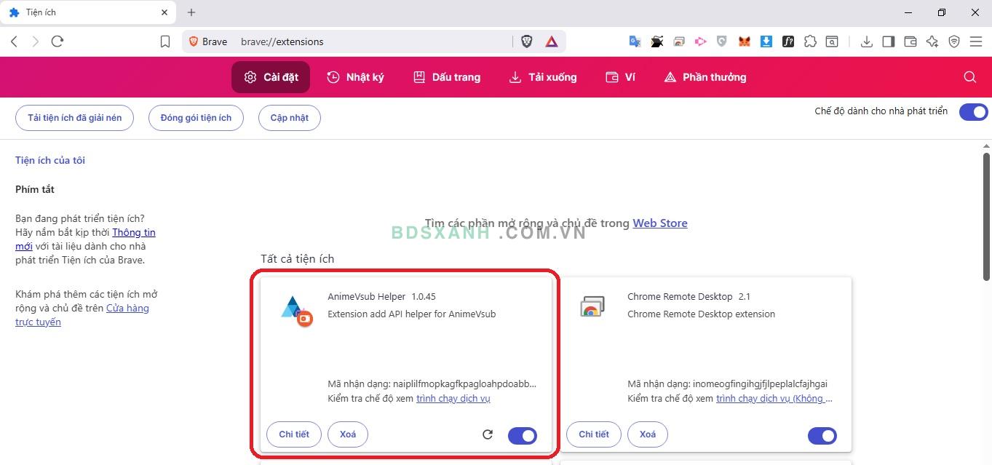
Task: Click the 'Đóng gói tiện ích' button
Action: (x=196, y=118)
